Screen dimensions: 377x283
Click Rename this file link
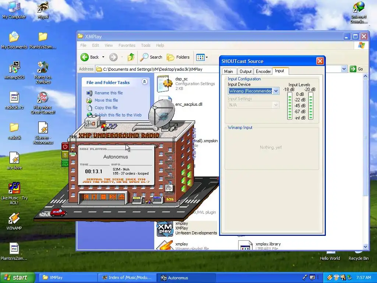[x=109, y=93]
